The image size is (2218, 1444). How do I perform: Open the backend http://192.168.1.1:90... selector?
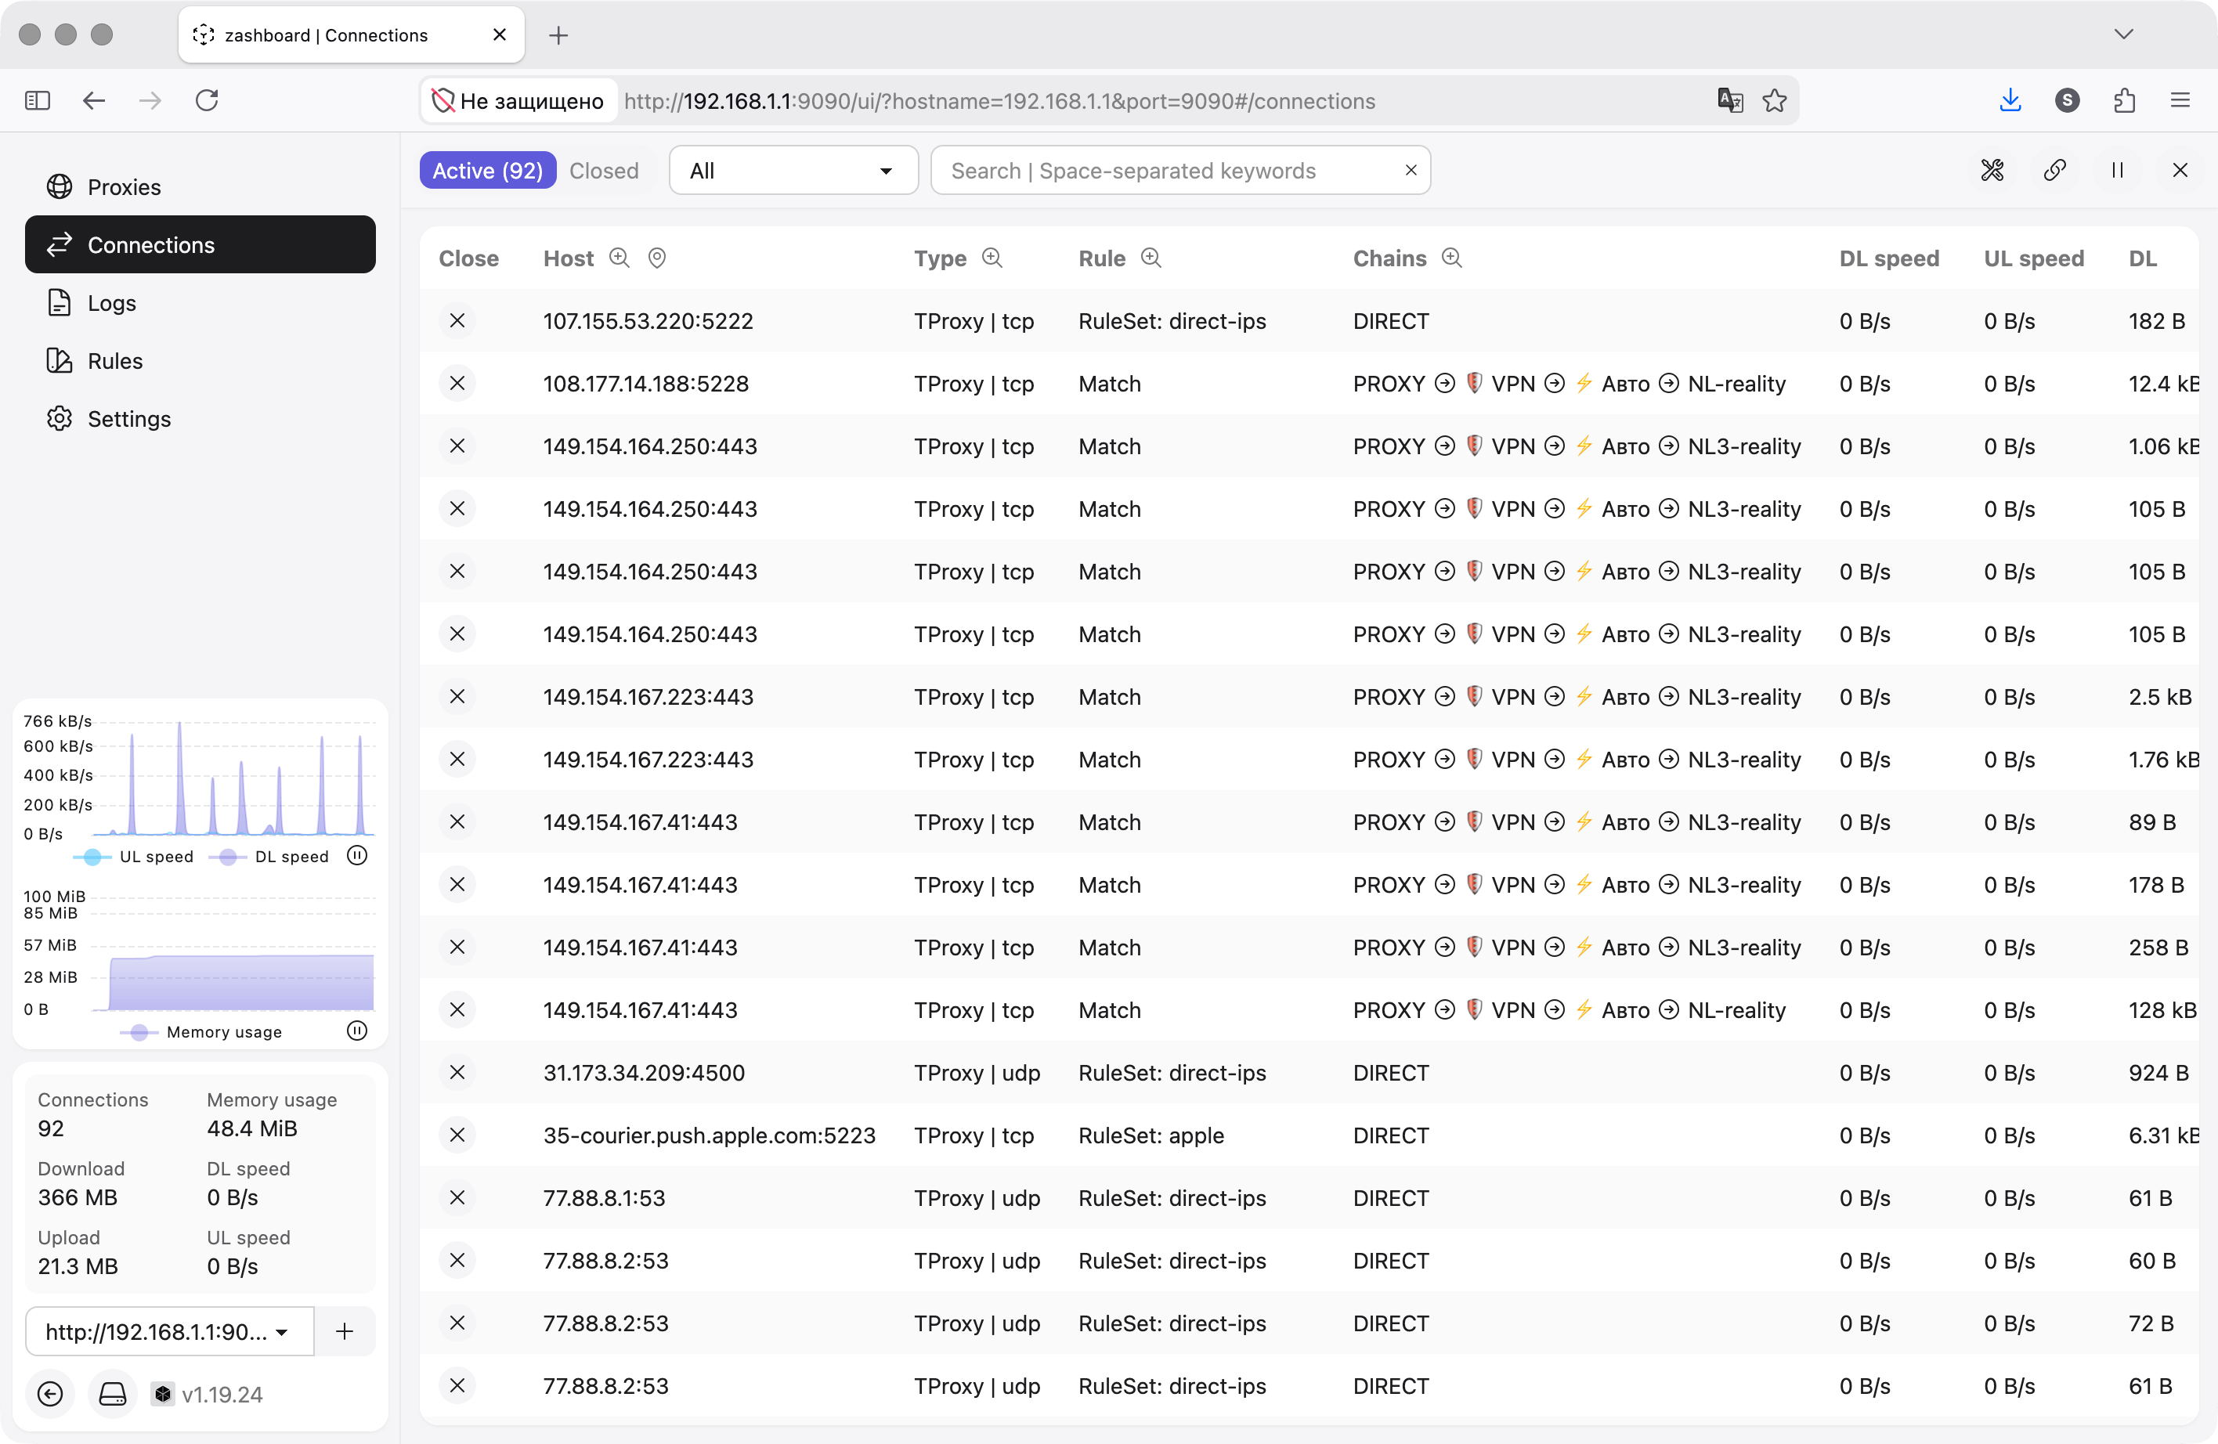tap(170, 1331)
